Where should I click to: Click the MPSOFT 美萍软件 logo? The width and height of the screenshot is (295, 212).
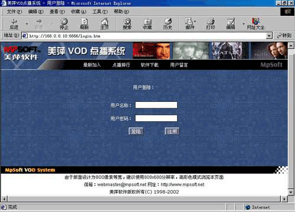pyautogui.click(x=22, y=53)
